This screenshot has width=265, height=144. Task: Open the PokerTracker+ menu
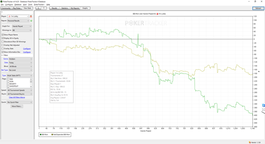pyautogui.click(x=39, y=5)
